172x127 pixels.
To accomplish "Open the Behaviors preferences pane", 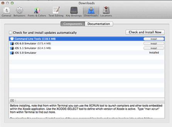I will [x=19, y=12].
